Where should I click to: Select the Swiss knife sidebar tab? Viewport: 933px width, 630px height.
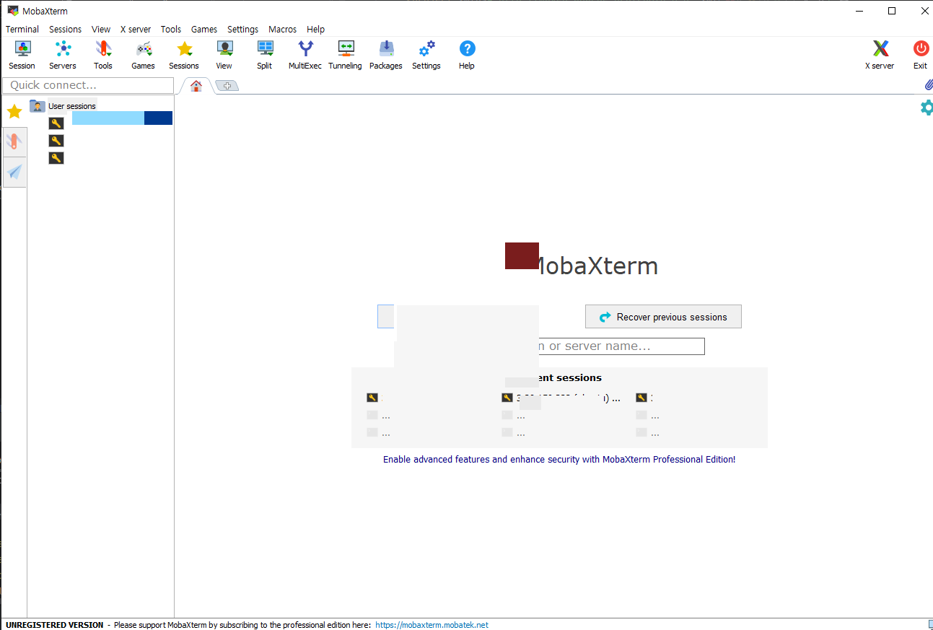14,141
